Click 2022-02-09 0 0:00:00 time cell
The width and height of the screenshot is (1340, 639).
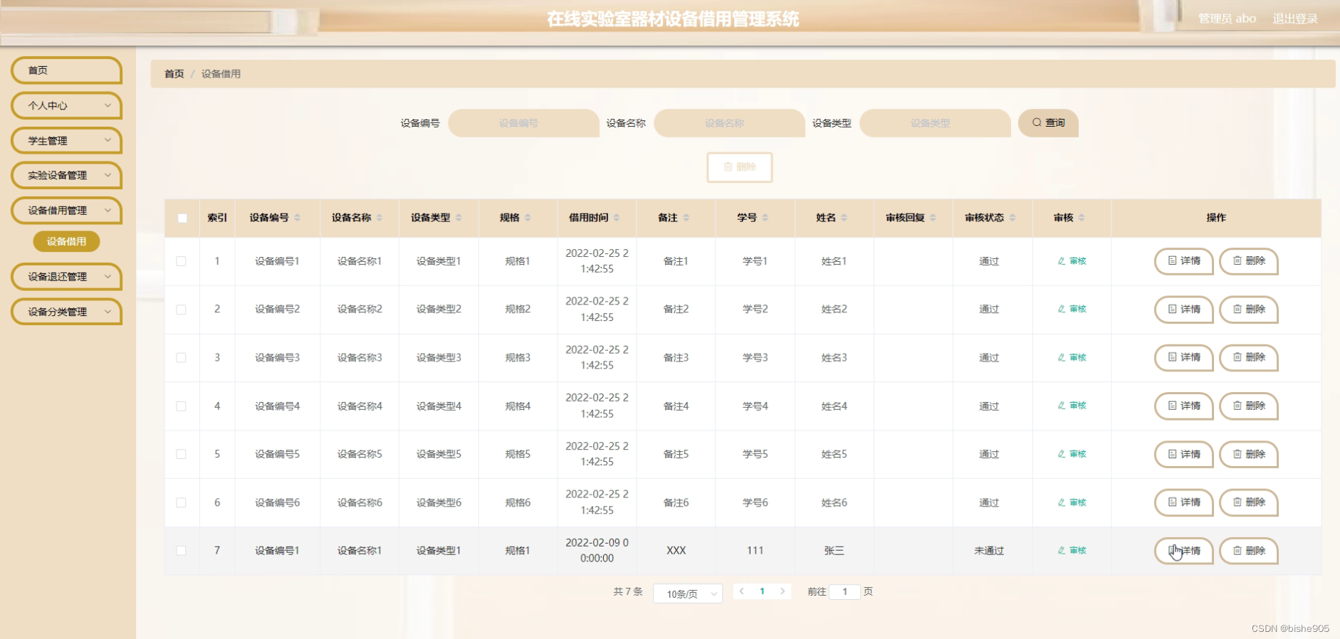tap(597, 551)
